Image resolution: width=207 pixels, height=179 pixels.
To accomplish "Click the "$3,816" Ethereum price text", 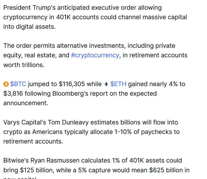I will coord(13,94).
